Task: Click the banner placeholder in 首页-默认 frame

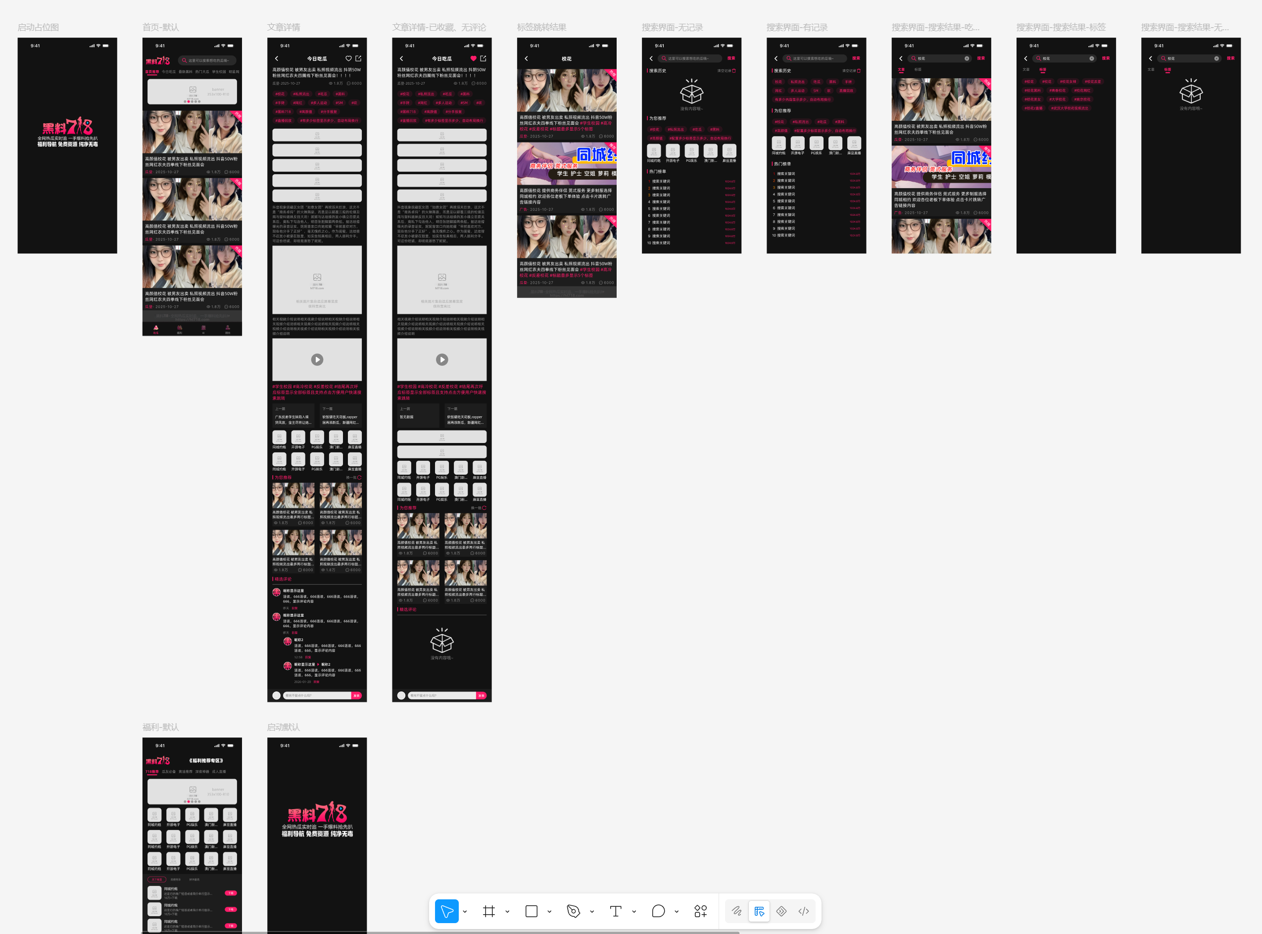Action: pyautogui.click(x=192, y=92)
